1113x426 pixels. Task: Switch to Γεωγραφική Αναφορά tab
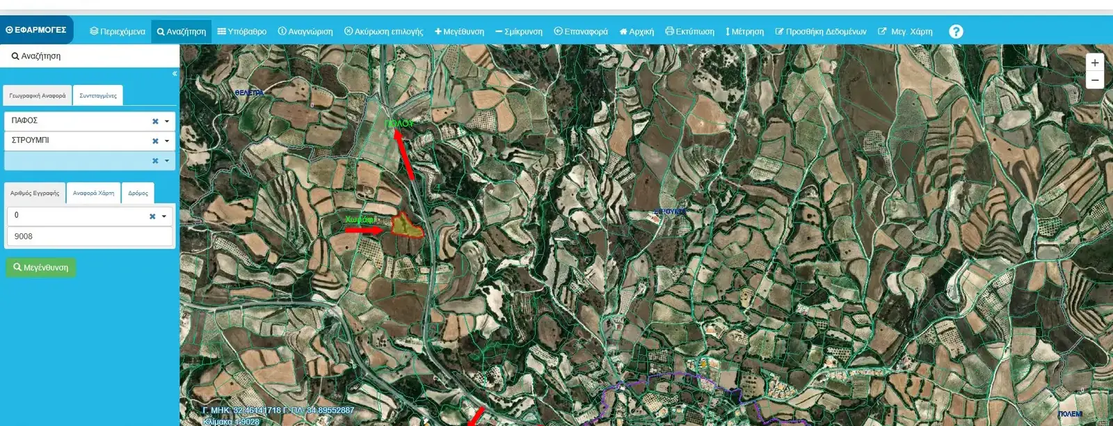tap(38, 95)
